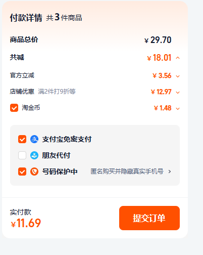Expand the 淘金币 ¥1.48 chevron
The width and height of the screenshot is (203, 255).
coord(178,109)
